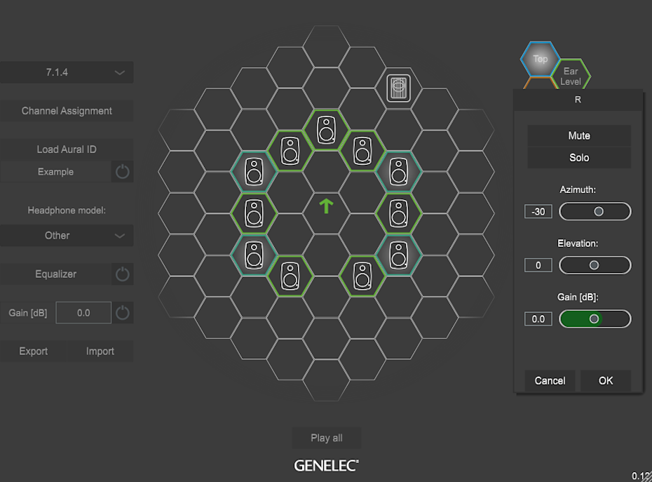Image resolution: width=652 pixels, height=482 pixels.
Task: Select the green rear-right speaker at the bottom
Action: (x=362, y=276)
